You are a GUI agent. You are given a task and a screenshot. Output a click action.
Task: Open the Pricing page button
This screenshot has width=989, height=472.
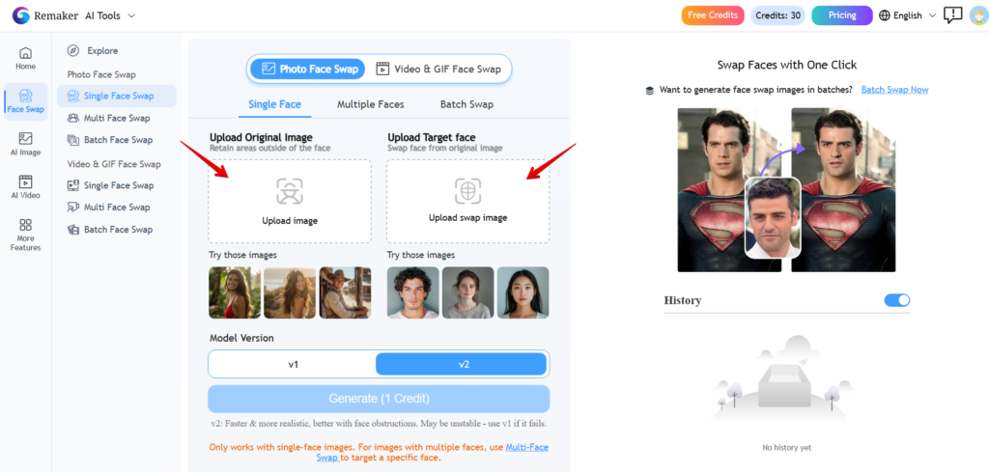(x=842, y=15)
